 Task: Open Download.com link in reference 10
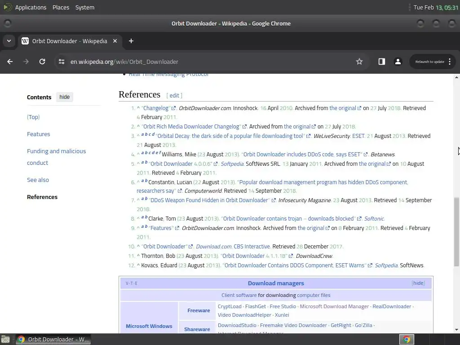coord(213,247)
